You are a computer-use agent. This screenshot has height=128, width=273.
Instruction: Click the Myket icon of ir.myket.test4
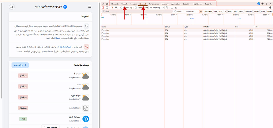[86, 119]
